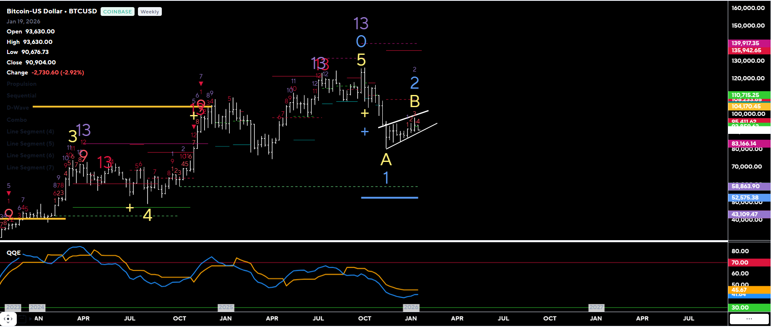Select Line Segment (4) legend entry
This screenshot has width=776, height=328.
[x=30, y=131]
